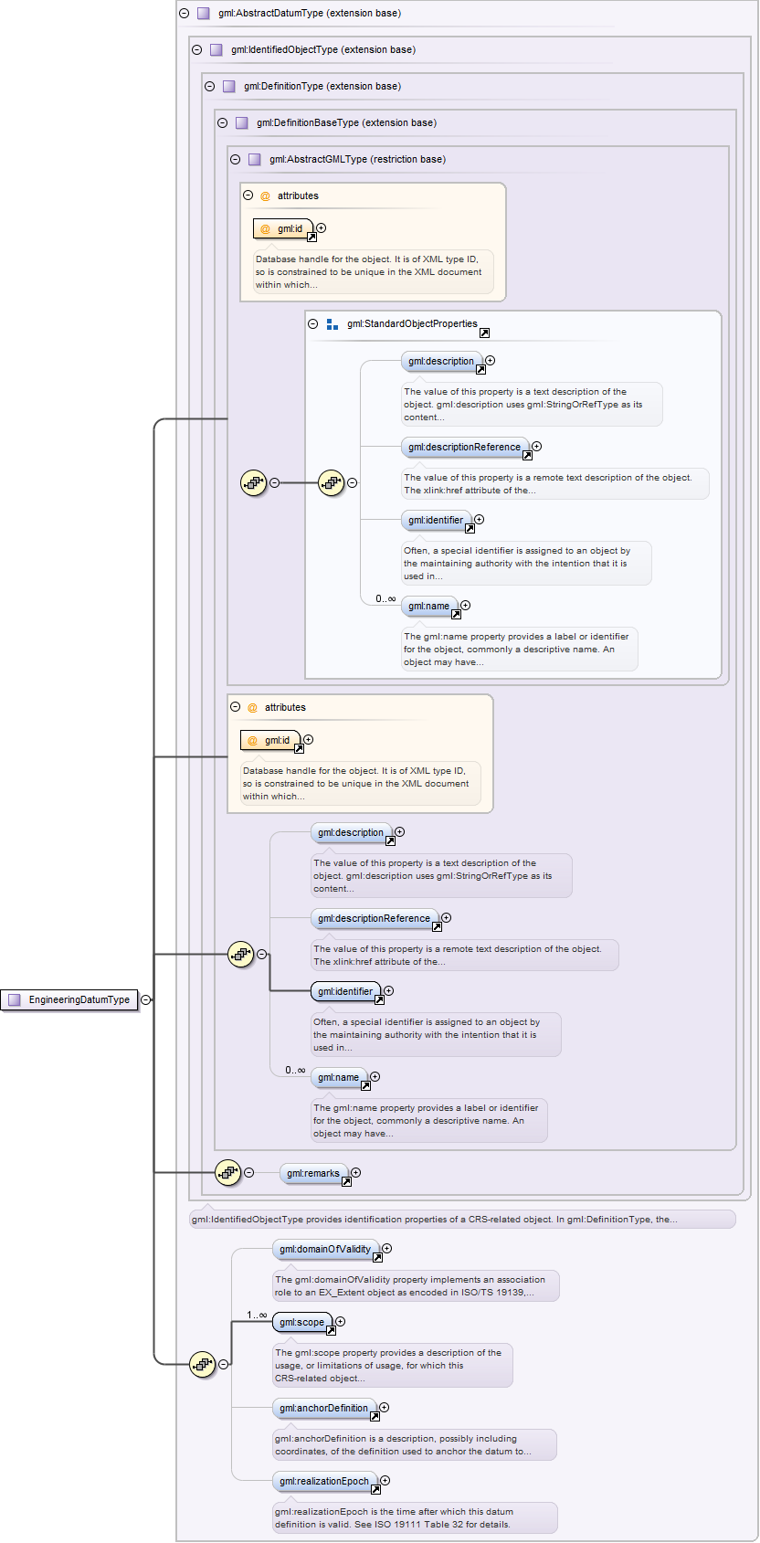Select the gml:anchorDefinition element
The height and width of the screenshot is (1543, 760).
tap(323, 1408)
